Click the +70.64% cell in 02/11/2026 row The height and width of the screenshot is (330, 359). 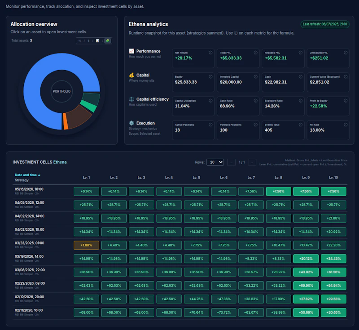(x=197, y=312)
